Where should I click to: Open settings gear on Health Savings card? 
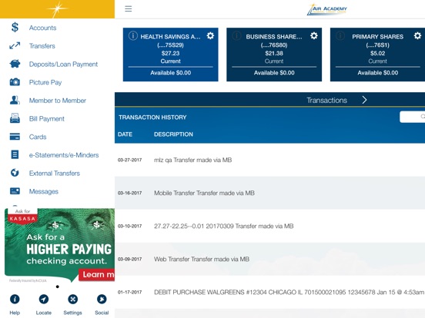point(210,35)
